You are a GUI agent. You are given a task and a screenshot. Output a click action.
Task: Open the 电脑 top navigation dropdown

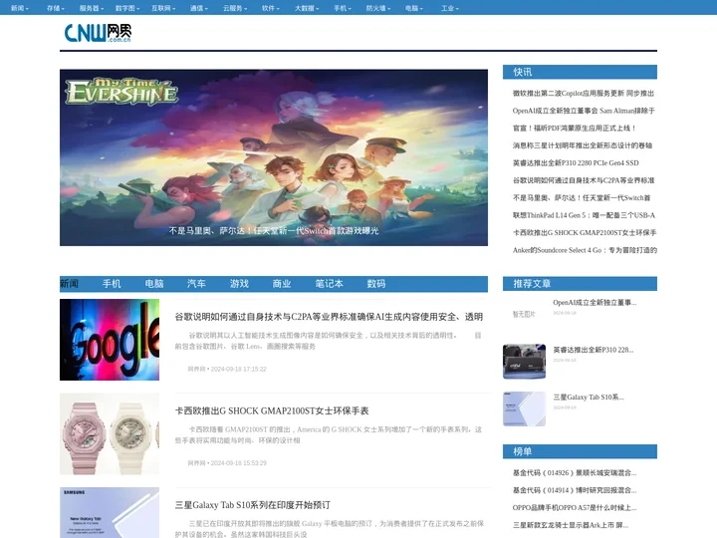pyautogui.click(x=414, y=8)
